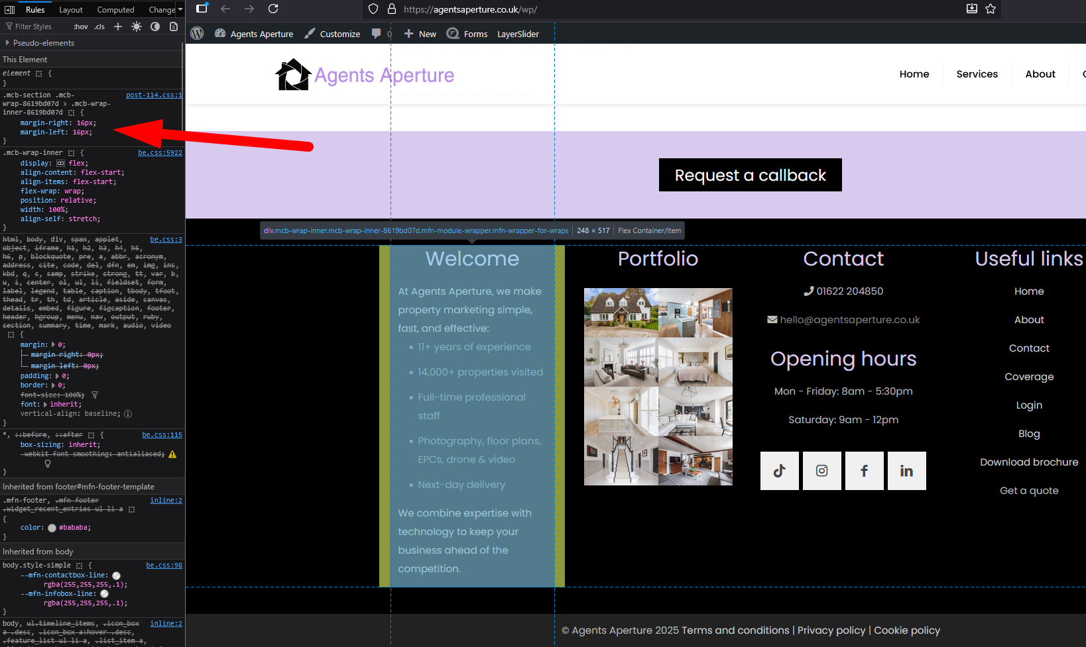Viewport: 1086px width, 647px height.
Task: Toggle light color scheme simulation
Action: (137, 26)
